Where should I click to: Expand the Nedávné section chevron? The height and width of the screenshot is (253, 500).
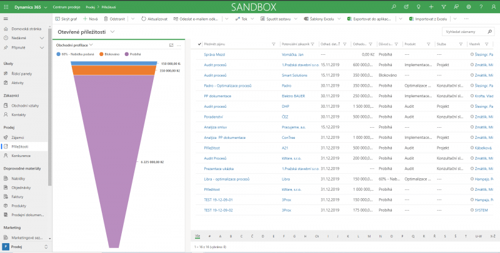[x=42, y=38]
